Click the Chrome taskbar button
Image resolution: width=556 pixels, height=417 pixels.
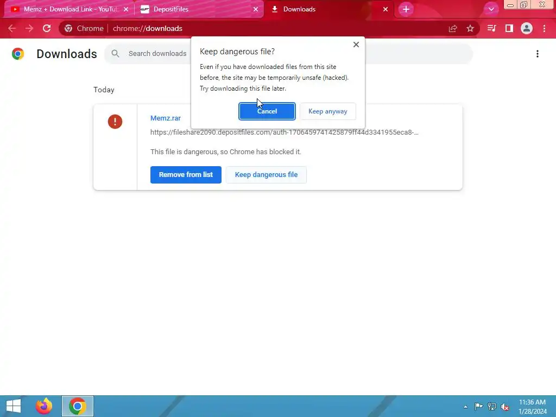(78, 406)
